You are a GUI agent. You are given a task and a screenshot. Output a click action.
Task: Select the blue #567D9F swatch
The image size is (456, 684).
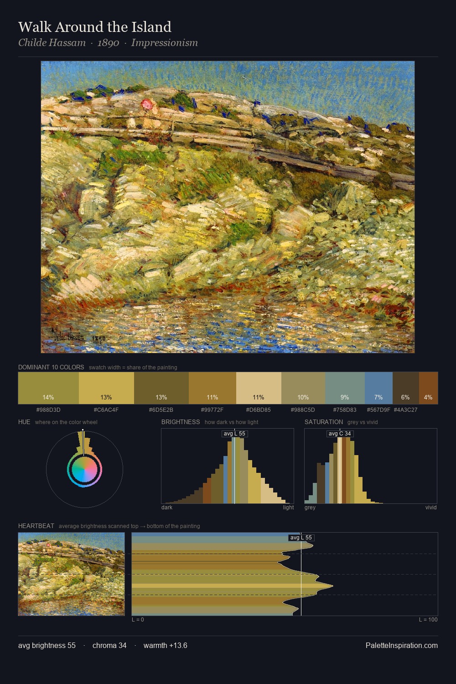tap(378, 388)
